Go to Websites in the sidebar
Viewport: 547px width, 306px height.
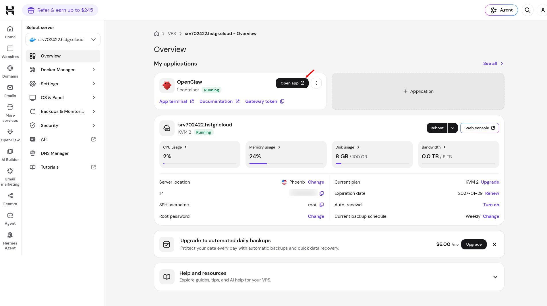click(10, 52)
